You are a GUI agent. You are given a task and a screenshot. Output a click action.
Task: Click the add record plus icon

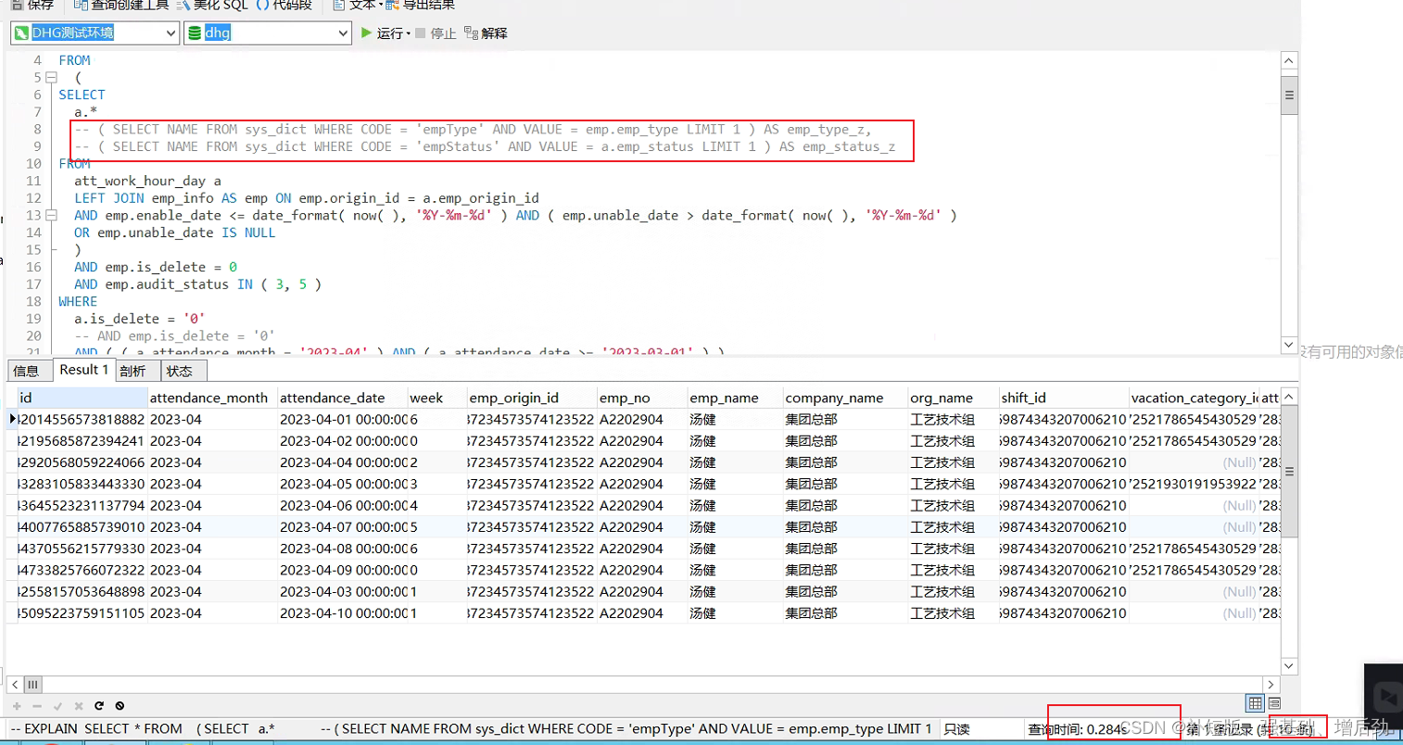17,706
